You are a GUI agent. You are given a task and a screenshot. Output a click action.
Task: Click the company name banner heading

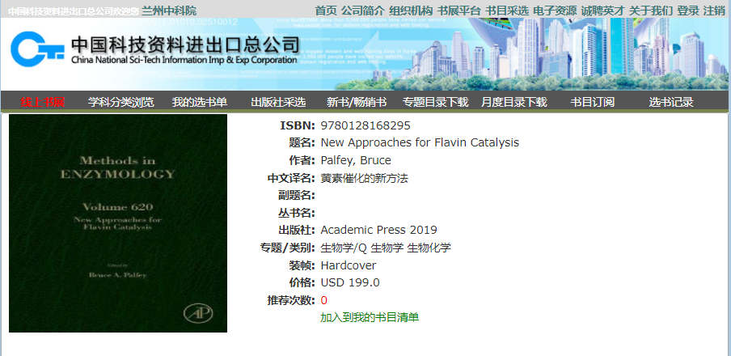(x=184, y=49)
